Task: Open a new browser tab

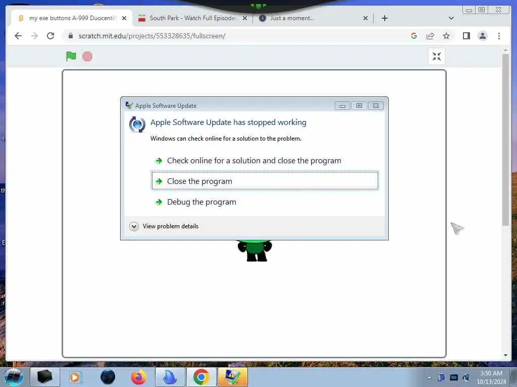Action: click(384, 18)
